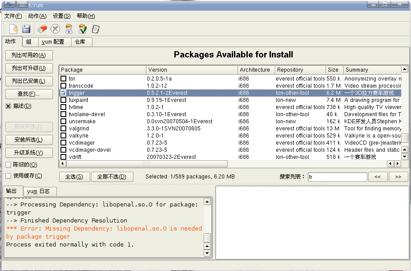Click the new document toolbar icon
Viewport: 411px width, 271px height.
(x=13, y=29)
